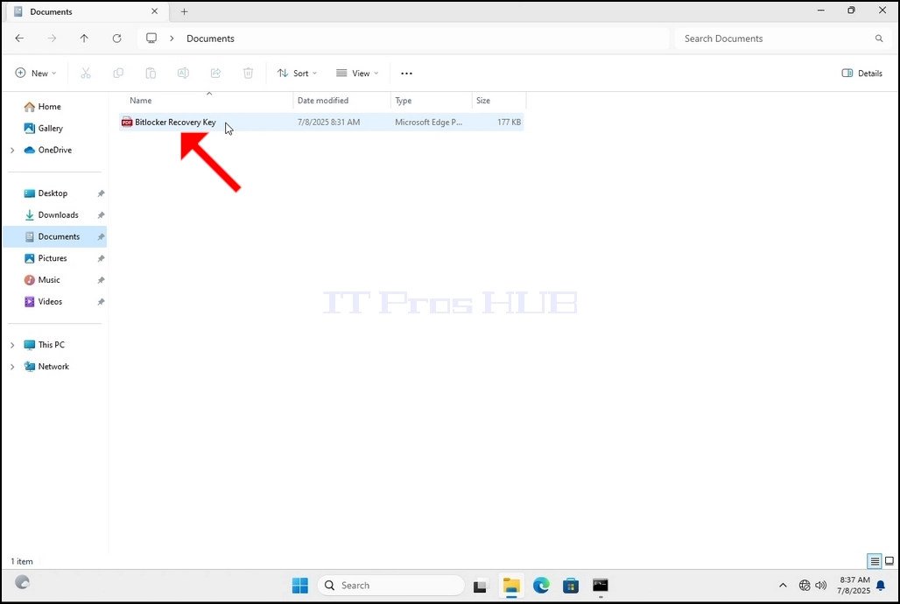Show hidden system tray icons
Viewport: 900px width, 604px height.
tap(783, 585)
